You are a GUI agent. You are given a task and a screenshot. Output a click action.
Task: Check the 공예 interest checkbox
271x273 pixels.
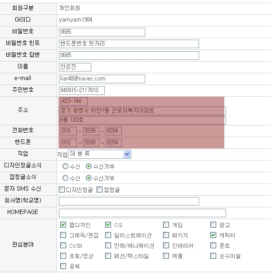click(x=63, y=266)
